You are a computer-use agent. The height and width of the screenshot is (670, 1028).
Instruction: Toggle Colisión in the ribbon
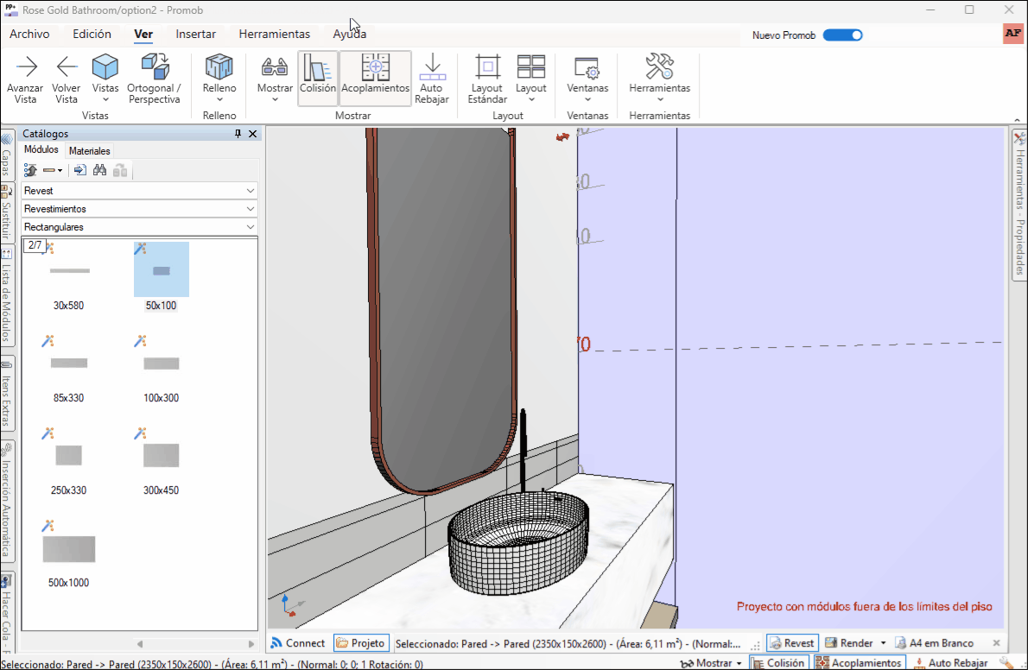[x=318, y=78]
